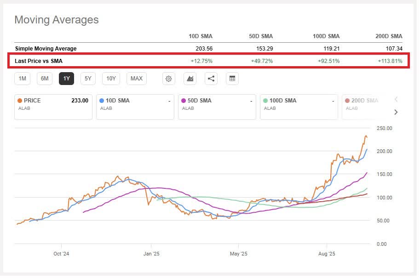420x278 pixels.
Task: Select the PRICE legend card for ALAB
Action: click(x=53, y=107)
